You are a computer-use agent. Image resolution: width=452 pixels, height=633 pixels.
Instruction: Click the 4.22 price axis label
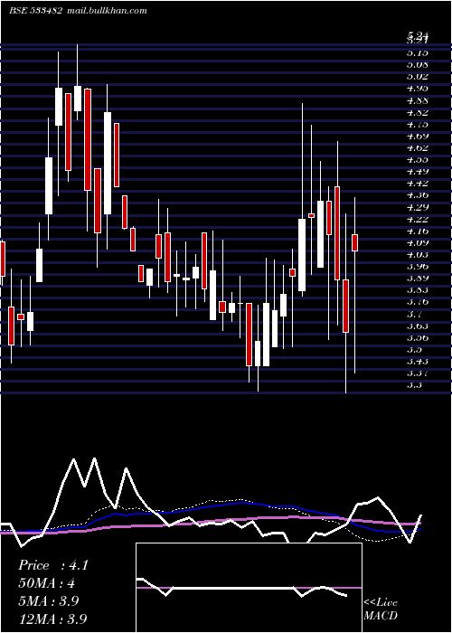click(x=418, y=220)
